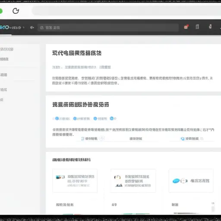Focus the browser address bar
The image size is (221, 221).
pos(126,11)
